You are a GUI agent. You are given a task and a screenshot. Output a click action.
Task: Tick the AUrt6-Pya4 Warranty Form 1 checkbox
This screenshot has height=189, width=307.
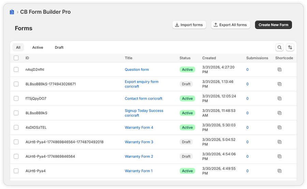[16, 171]
